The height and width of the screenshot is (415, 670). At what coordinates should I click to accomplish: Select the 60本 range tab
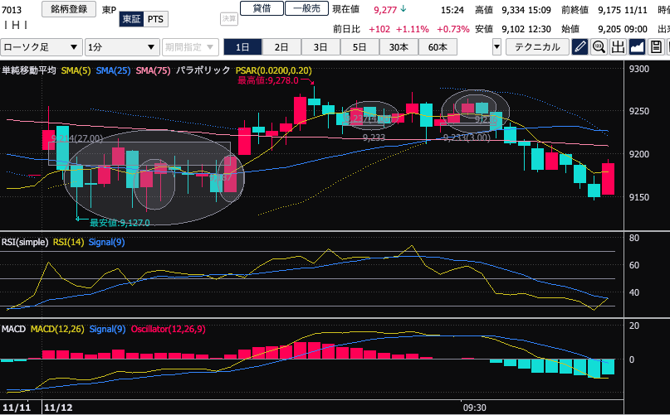click(x=437, y=47)
